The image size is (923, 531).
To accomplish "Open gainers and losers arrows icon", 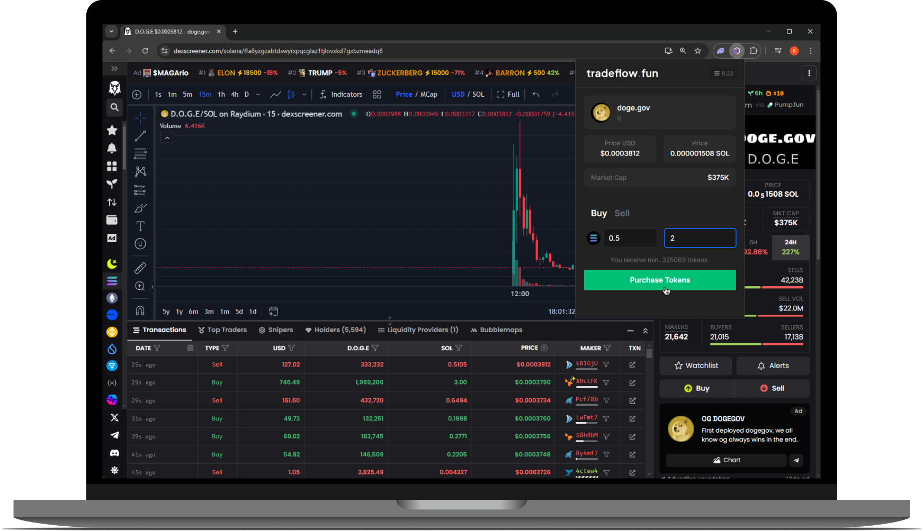I will click(x=112, y=202).
